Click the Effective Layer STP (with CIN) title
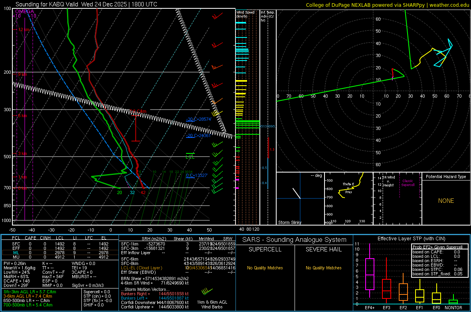 [411, 239]
